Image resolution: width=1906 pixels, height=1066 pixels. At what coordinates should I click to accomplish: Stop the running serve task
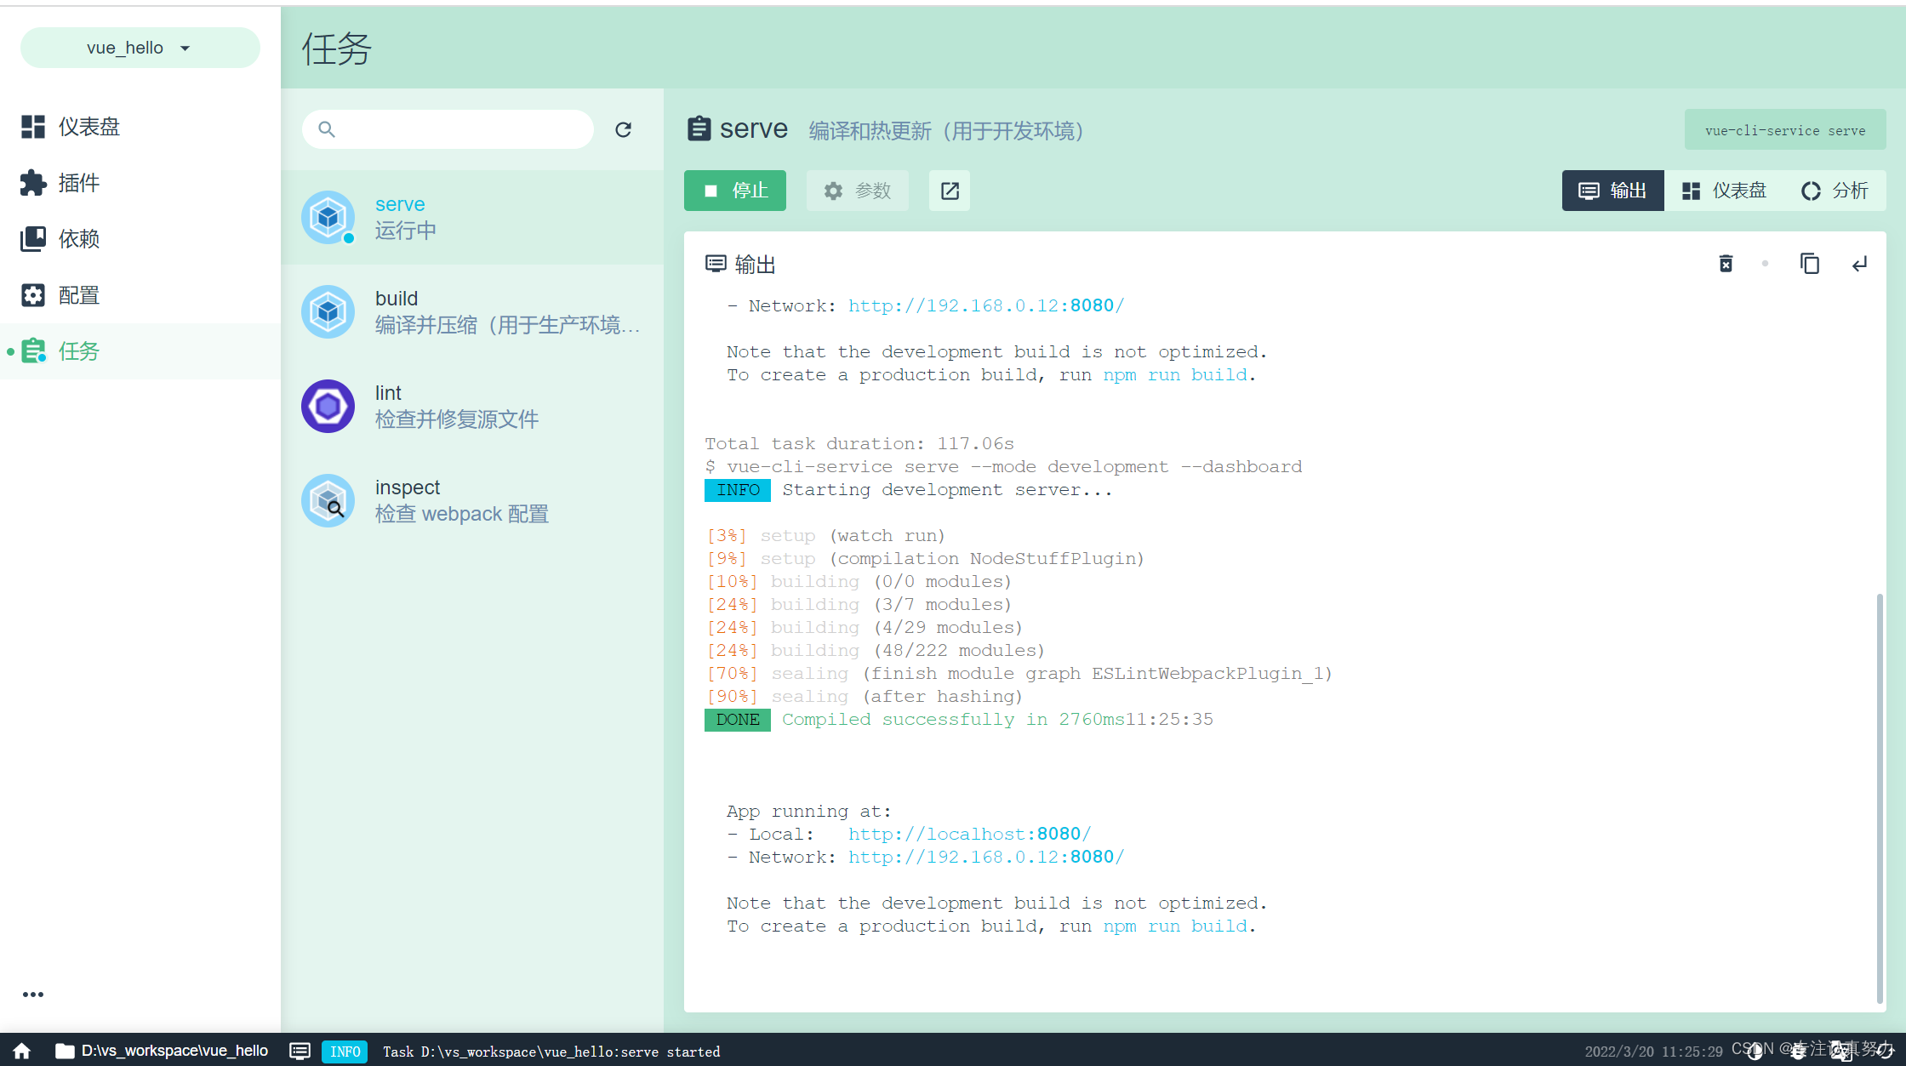[735, 191]
